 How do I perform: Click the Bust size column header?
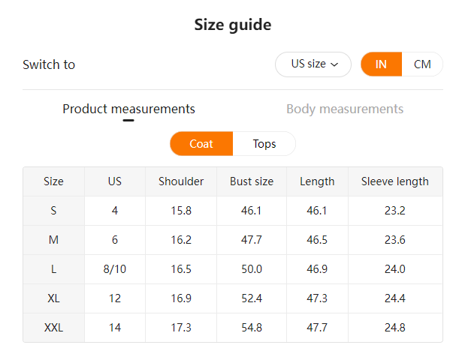point(252,181)
